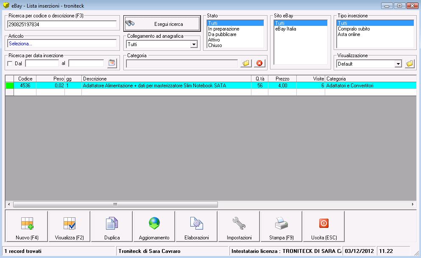Click the Categoria text field

[x=182, y=64]
